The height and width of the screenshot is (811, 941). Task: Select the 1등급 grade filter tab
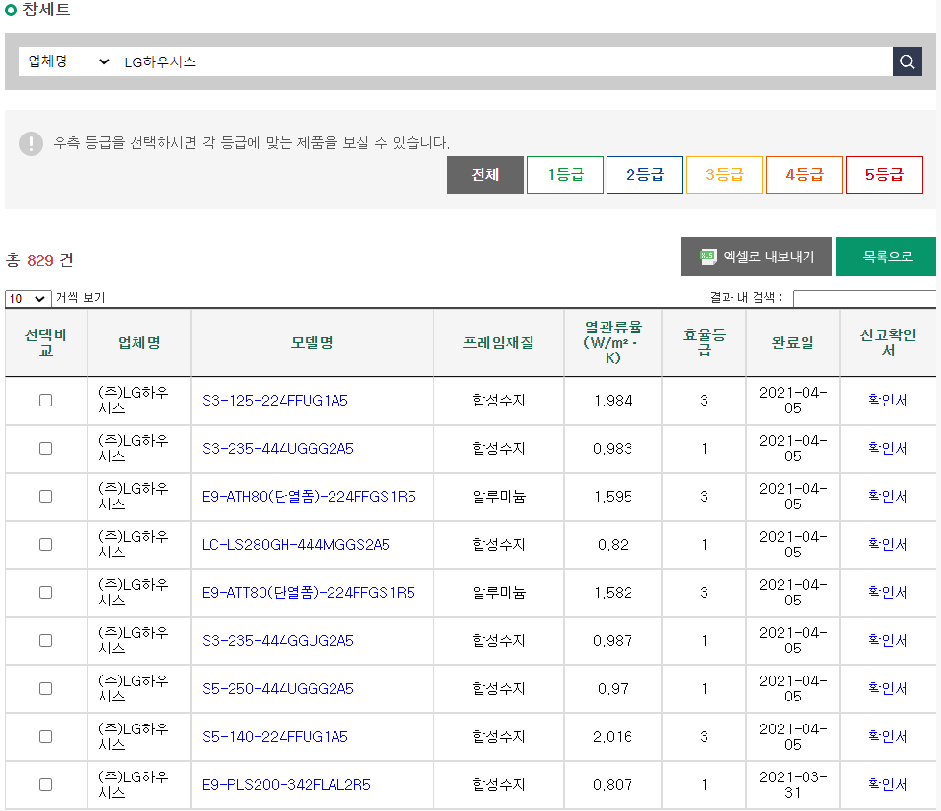pos(565,175)
